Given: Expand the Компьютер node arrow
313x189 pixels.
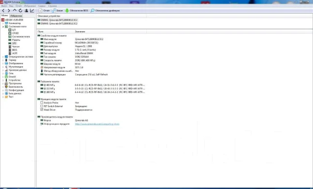Looking at the screenshot, I should 3,23.
